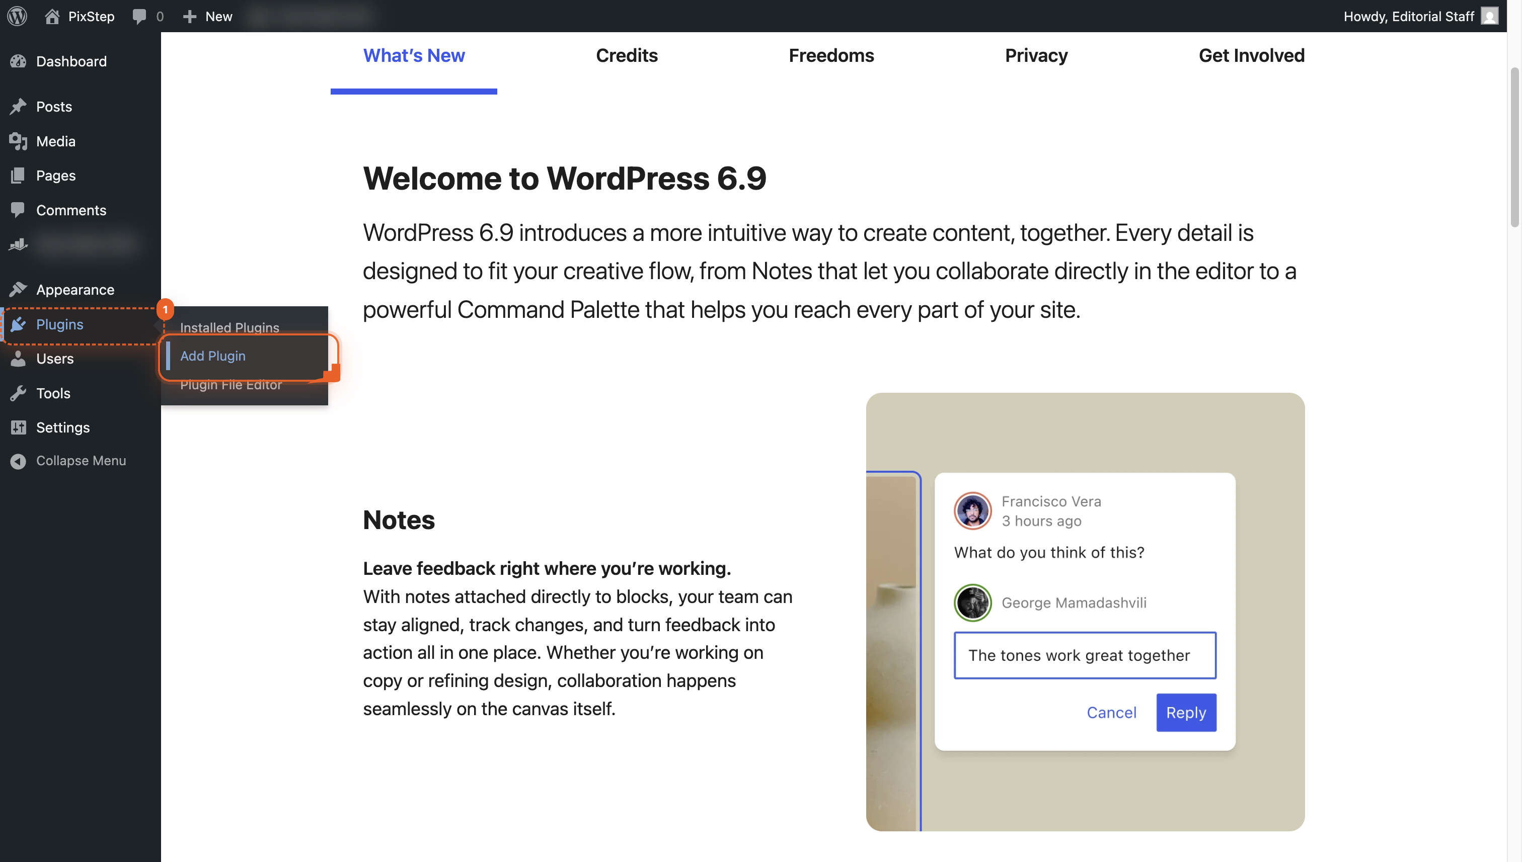The image size is (1522, 862).
Task: Open Posts using the pushpin icon
Action: (x=18, y=107)
